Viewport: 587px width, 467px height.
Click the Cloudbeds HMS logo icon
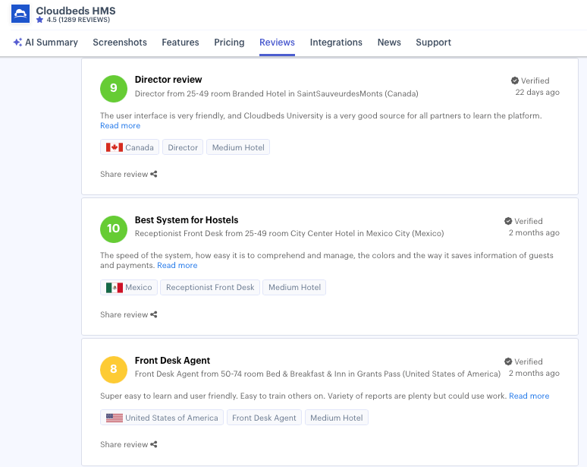pos(20,14)
